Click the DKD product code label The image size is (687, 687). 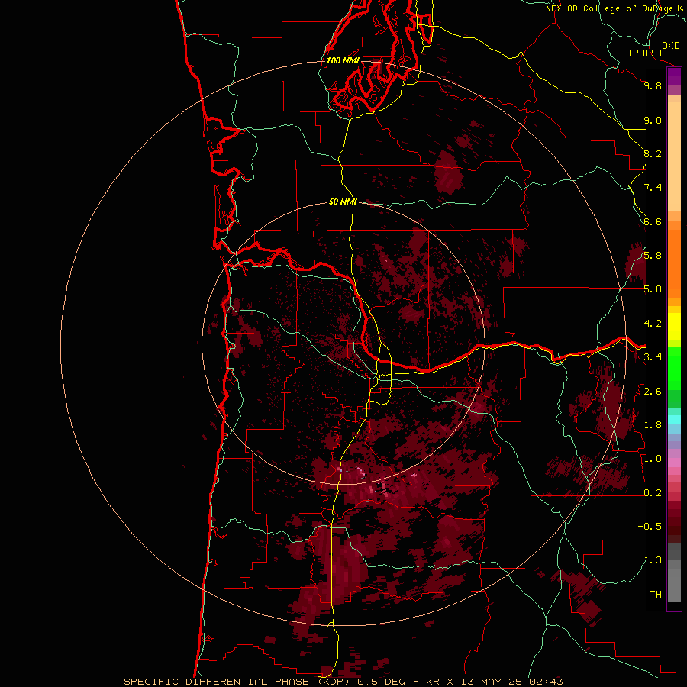670,46
